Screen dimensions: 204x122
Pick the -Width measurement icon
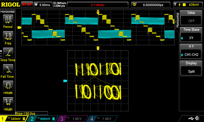[8, 102]
